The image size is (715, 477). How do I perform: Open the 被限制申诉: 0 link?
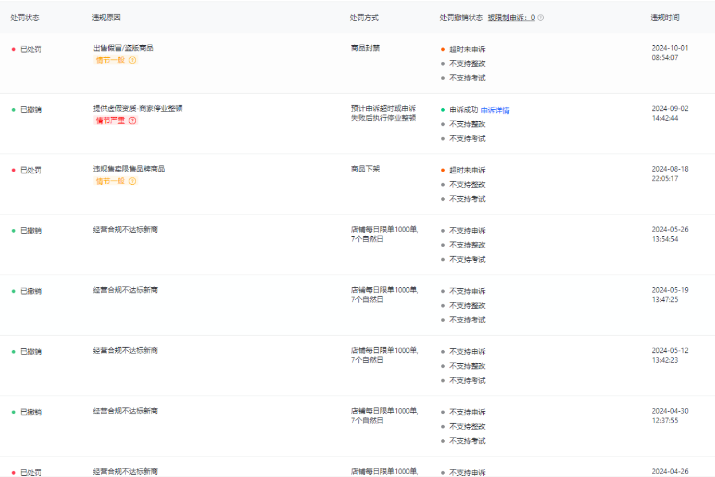[x=511, y=18]
